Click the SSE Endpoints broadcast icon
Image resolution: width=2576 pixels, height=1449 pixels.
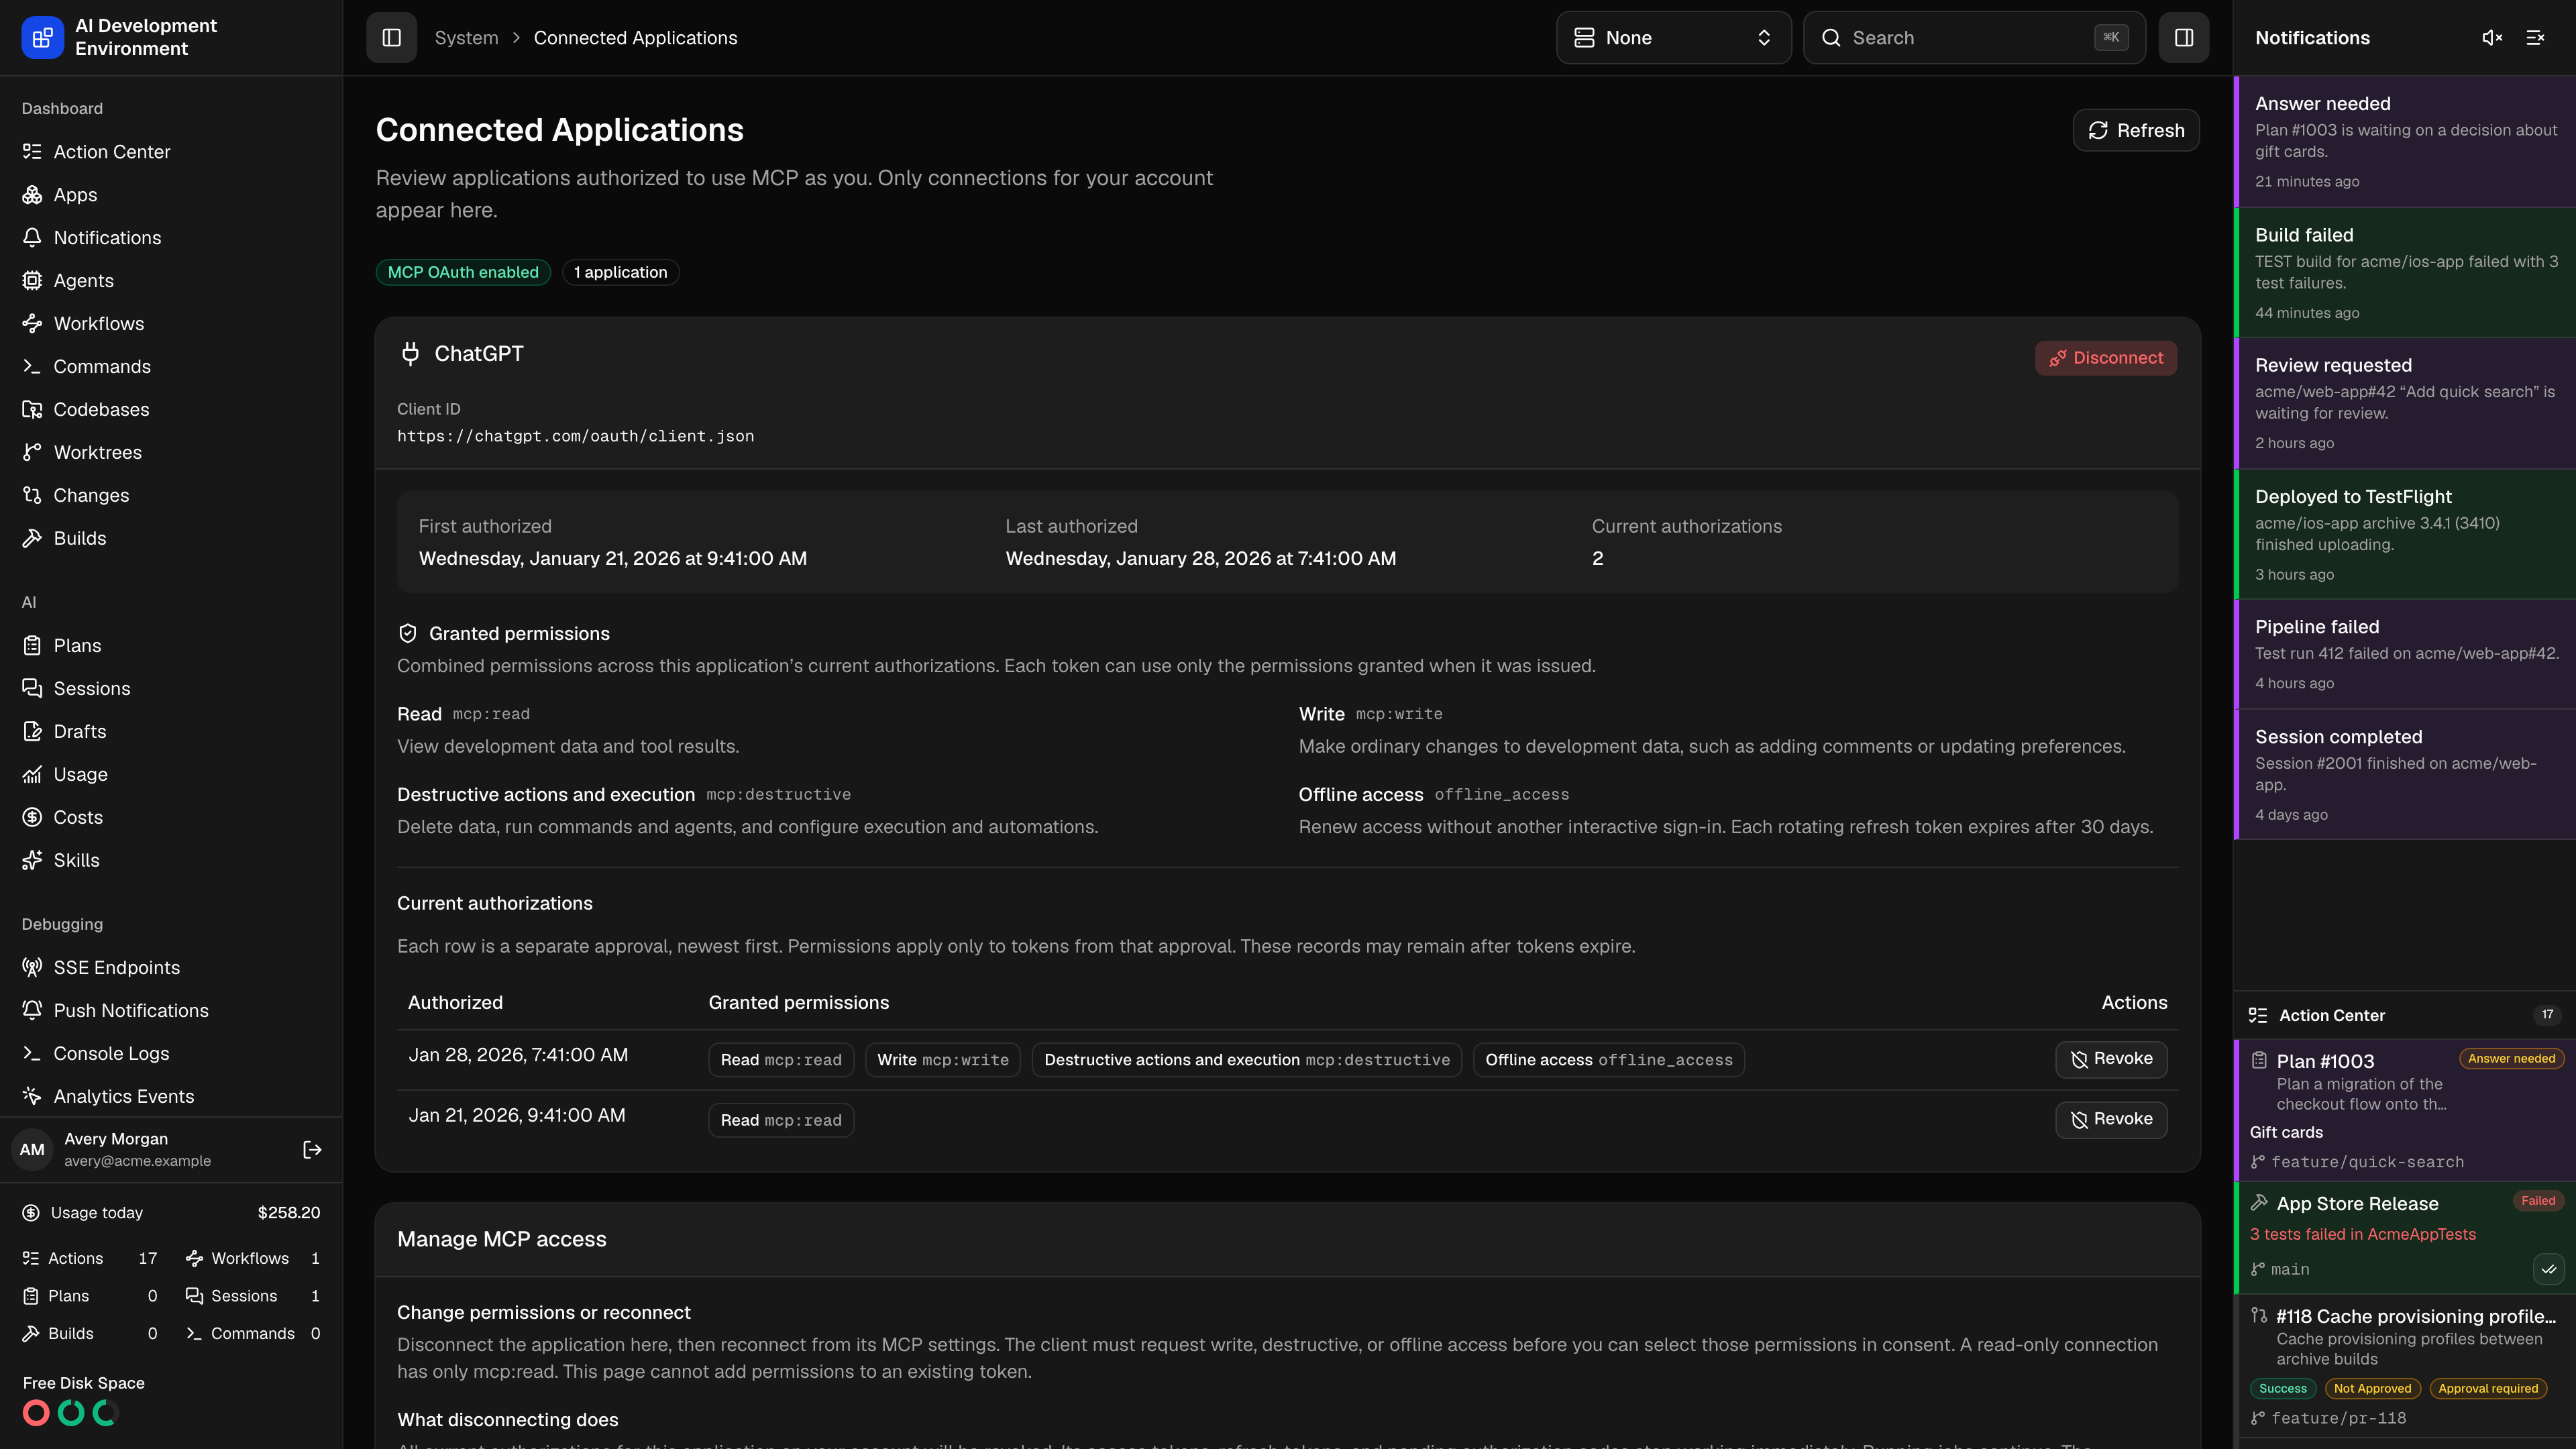(x=32, y=968)
